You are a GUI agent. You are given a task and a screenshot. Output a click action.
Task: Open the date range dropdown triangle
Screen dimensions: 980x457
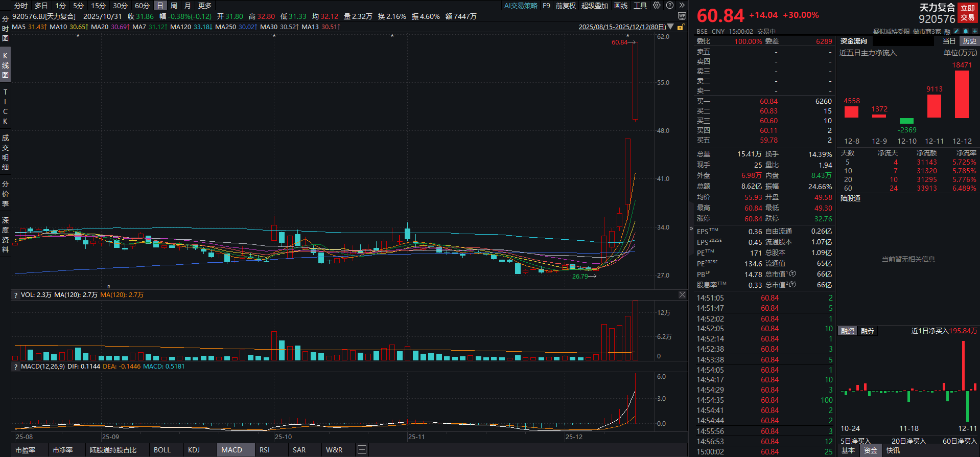[670, 27]
